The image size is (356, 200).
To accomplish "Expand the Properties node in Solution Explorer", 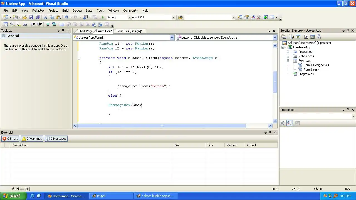I will [x=288, y=52].
